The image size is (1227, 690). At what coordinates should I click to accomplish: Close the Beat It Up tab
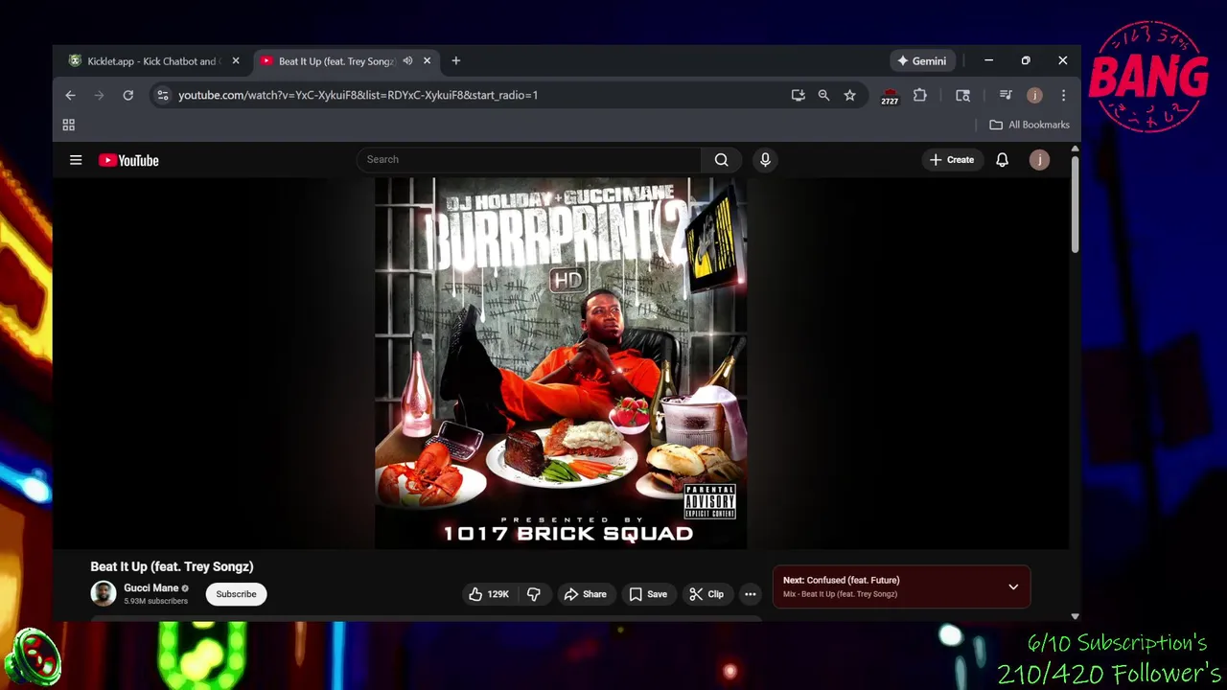[428, 61]
